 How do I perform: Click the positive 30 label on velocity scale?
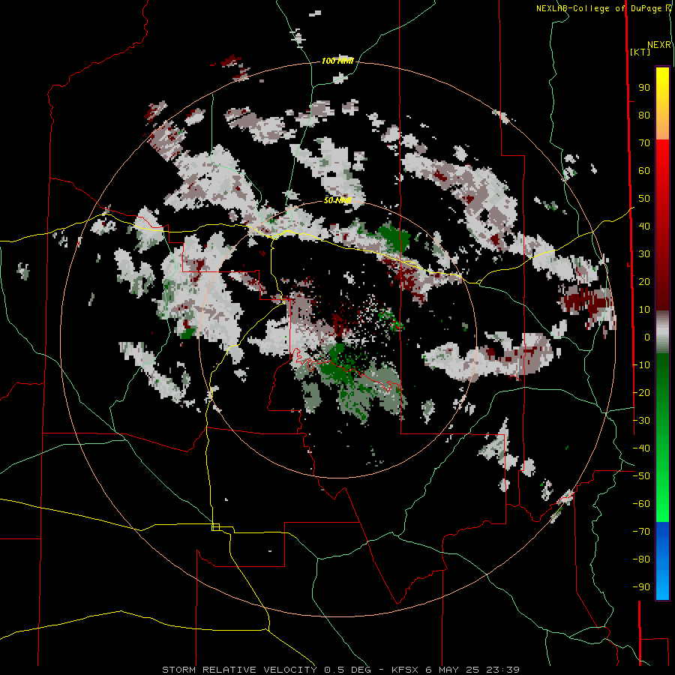(x=644, y=254)
